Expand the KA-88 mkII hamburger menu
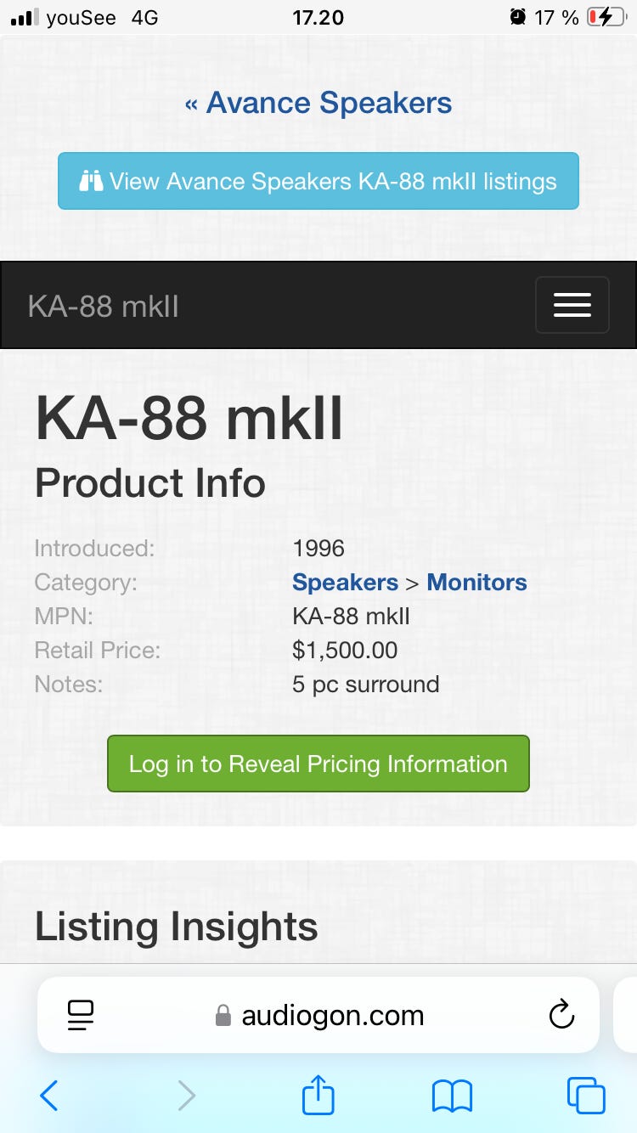 point(572,305)
